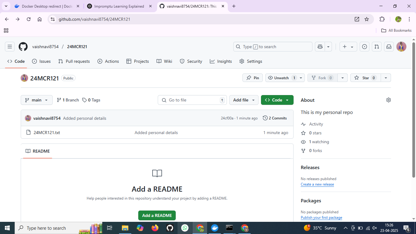This screenshot has width=416, height=234.
Task: Fork the repository
Action: tap(323, 78)
